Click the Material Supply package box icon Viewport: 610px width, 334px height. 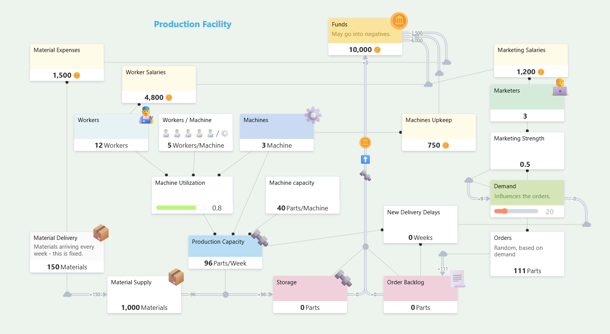coord(176,277)
